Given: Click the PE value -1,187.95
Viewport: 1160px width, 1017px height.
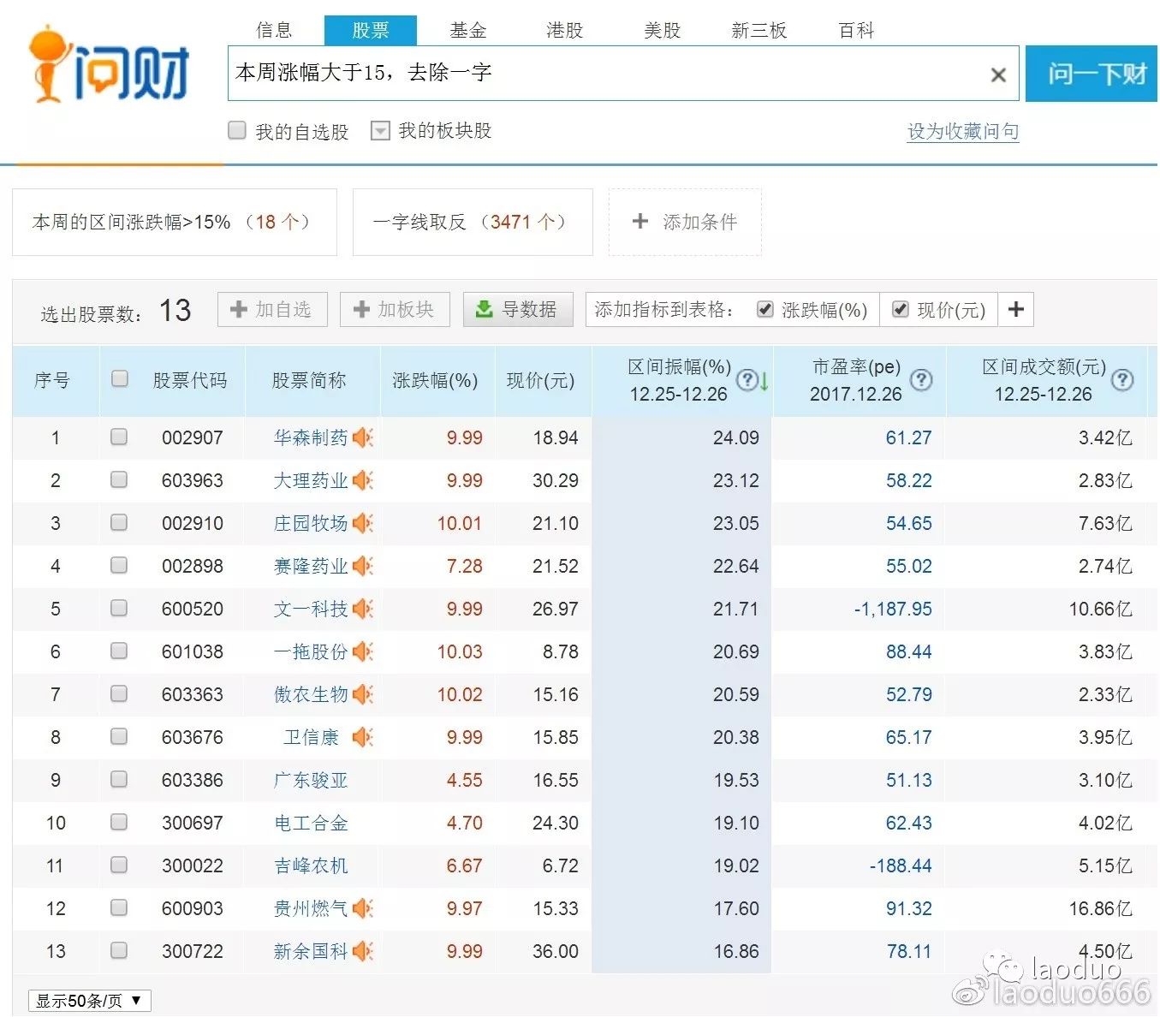Looking at the screenshot, I should [893, 609].
